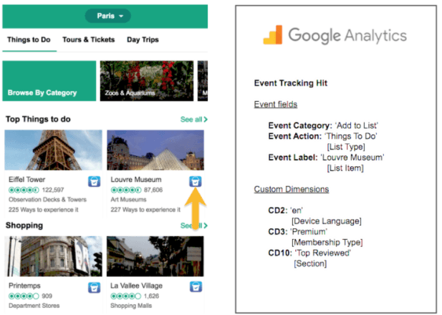Click the Google Analytics logo

(335, 35)
